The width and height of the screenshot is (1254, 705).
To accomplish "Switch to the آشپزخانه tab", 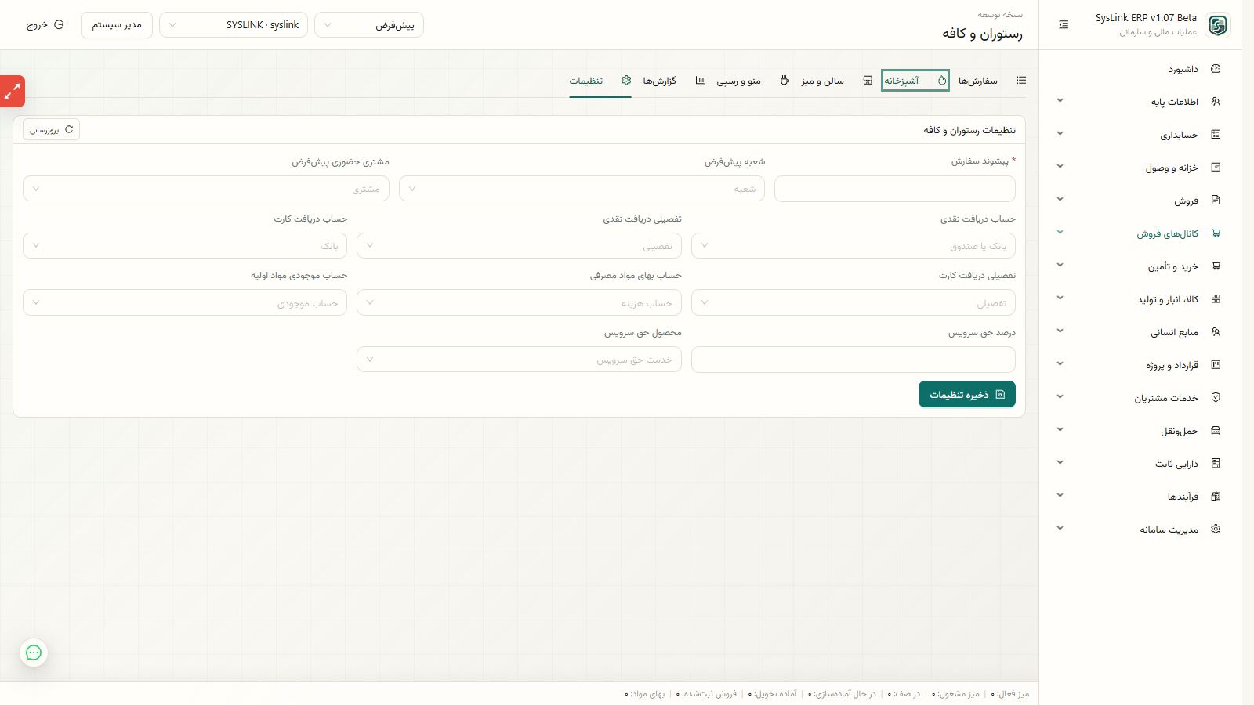I will click(915, 81).
